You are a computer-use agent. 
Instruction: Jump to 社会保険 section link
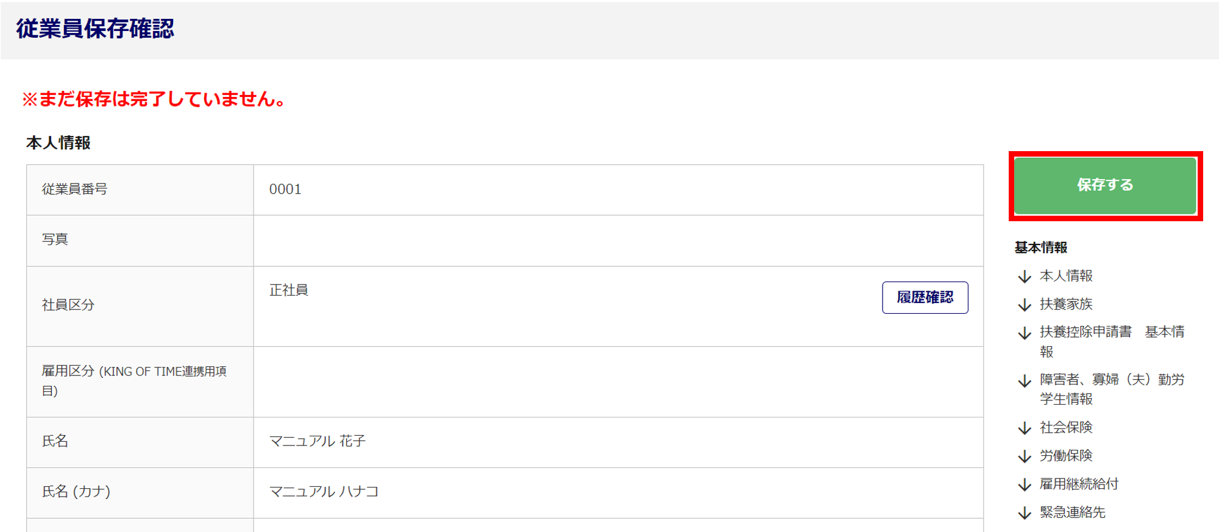1066,428
